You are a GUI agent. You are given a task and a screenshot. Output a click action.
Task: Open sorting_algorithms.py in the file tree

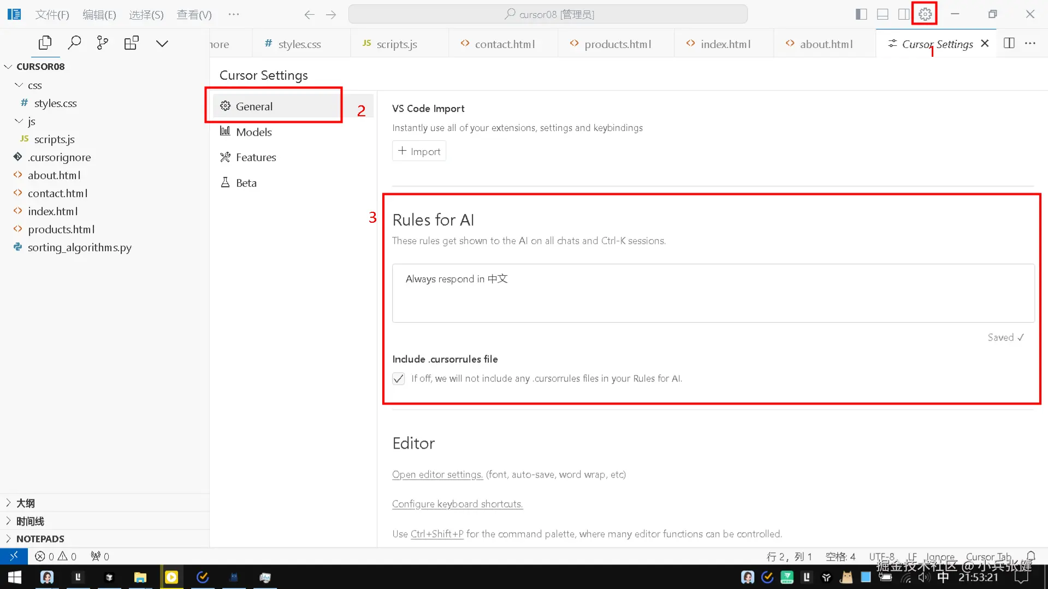[x=79, y=247]
